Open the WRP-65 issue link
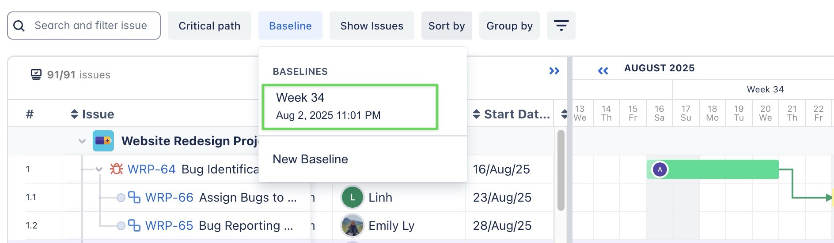Image resolution: width=834 pixels, height=243 pixels. click(x=169, y=225)
